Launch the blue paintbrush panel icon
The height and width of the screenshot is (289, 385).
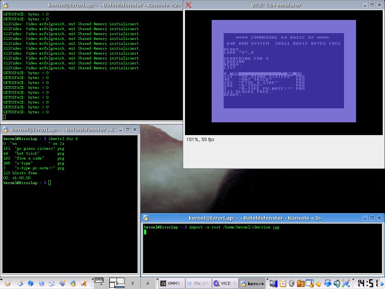point(62,283)
